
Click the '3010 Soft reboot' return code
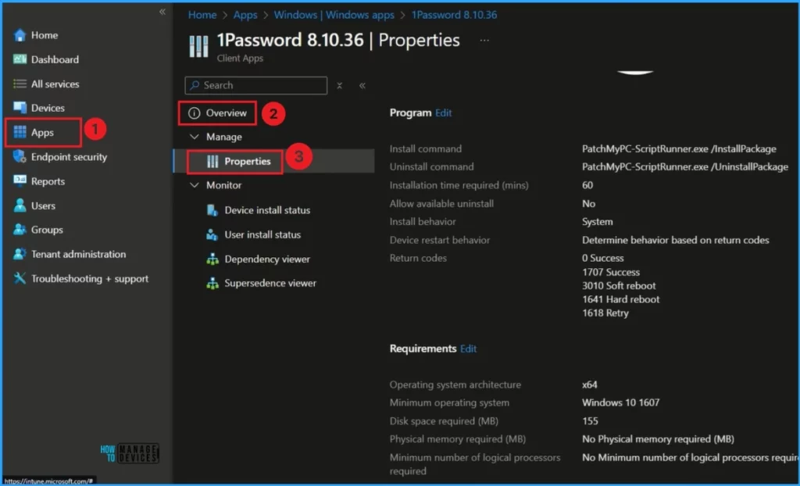(x=619, y=286)
